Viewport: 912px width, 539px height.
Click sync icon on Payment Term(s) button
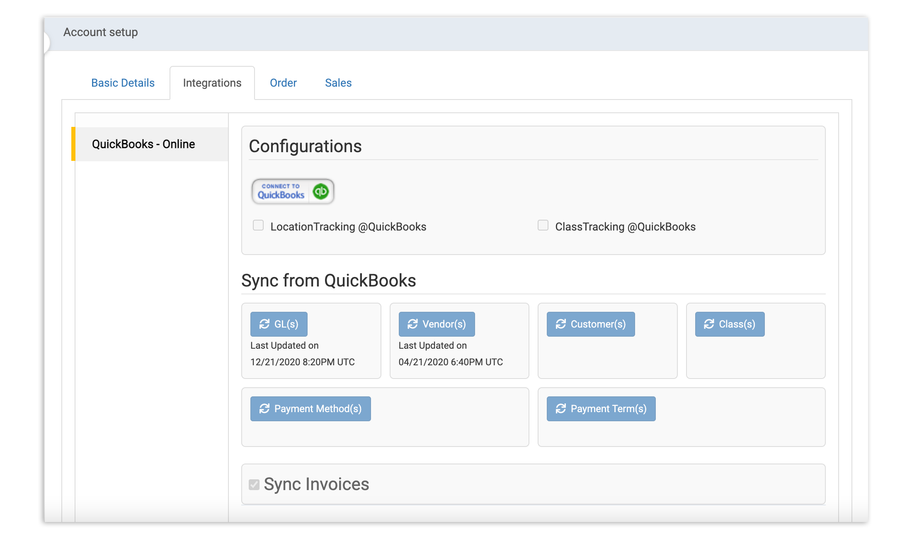click(561, 409)
